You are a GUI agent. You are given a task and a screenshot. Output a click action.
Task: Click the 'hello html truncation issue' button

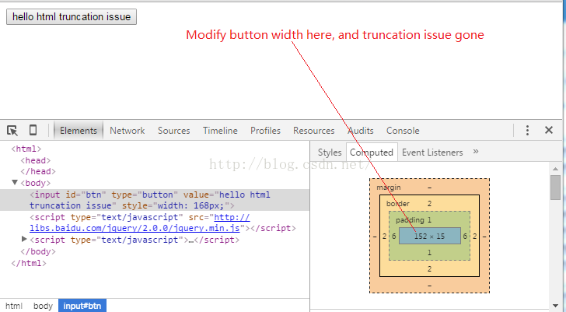(x=72, y=16)
